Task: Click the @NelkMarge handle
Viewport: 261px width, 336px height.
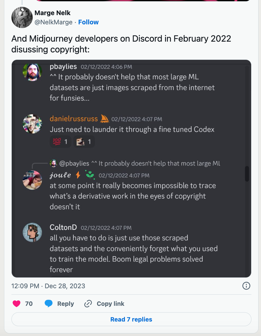Action: coord(53,22)
